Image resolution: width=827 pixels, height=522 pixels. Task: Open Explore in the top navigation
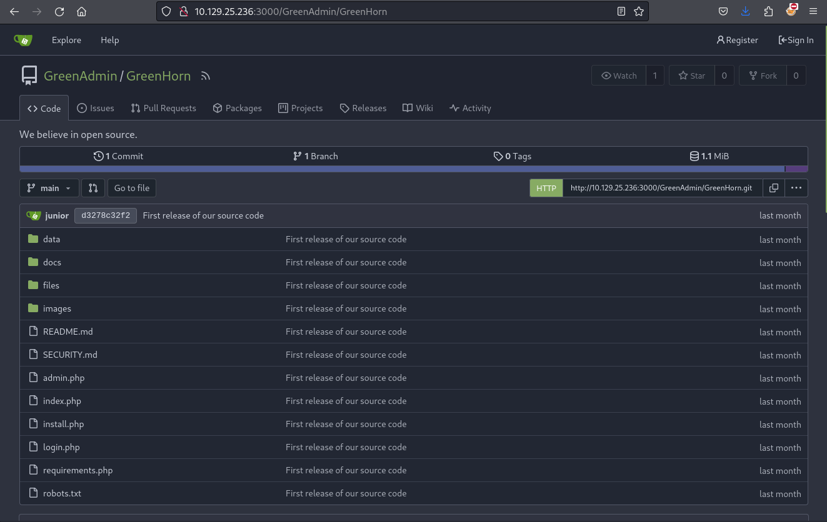(x=66, y=40)
